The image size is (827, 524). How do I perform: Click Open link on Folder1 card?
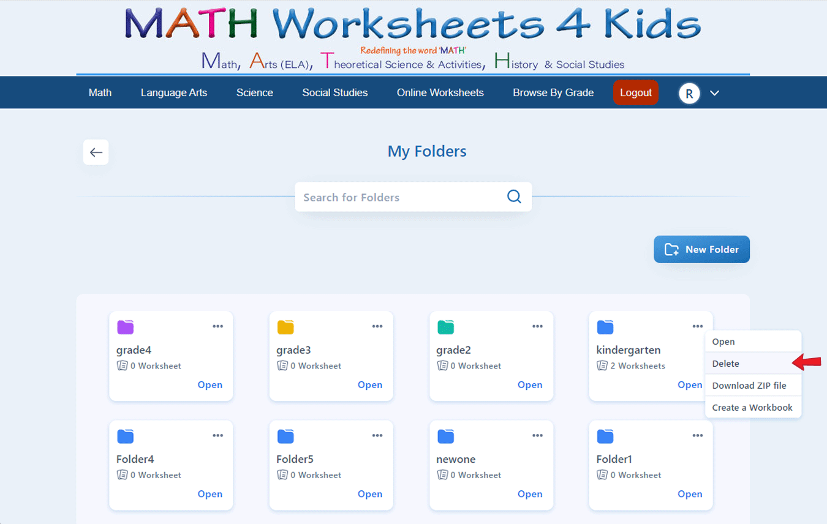click(690, 494)
